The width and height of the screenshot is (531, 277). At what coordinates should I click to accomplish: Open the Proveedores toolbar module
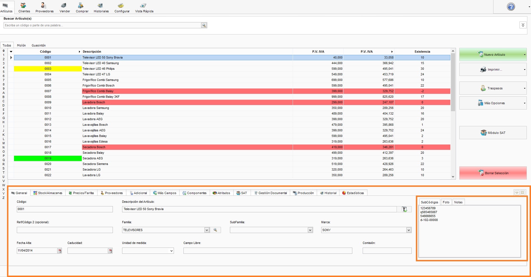pos(44,7)
